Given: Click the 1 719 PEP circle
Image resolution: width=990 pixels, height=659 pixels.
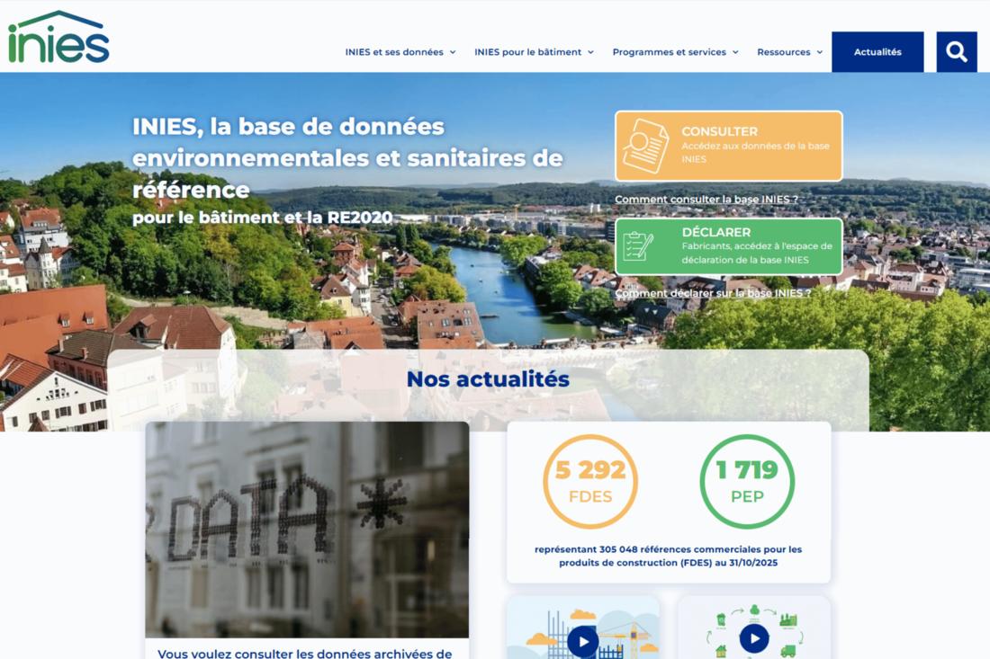Looking at the screenshot, I should [747, 481].
